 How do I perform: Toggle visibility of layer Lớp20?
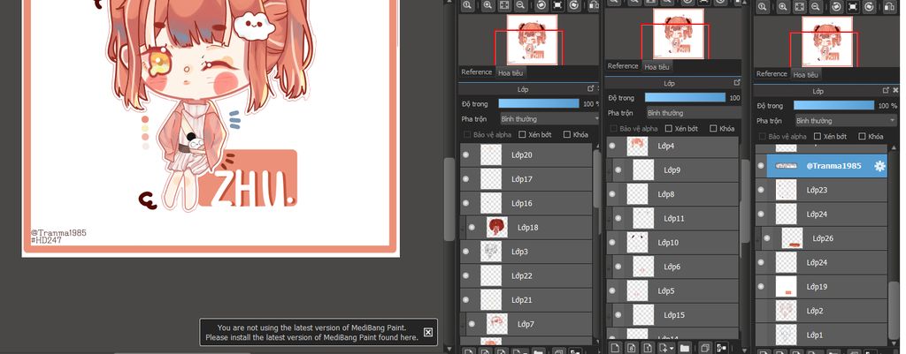(465, 155)
